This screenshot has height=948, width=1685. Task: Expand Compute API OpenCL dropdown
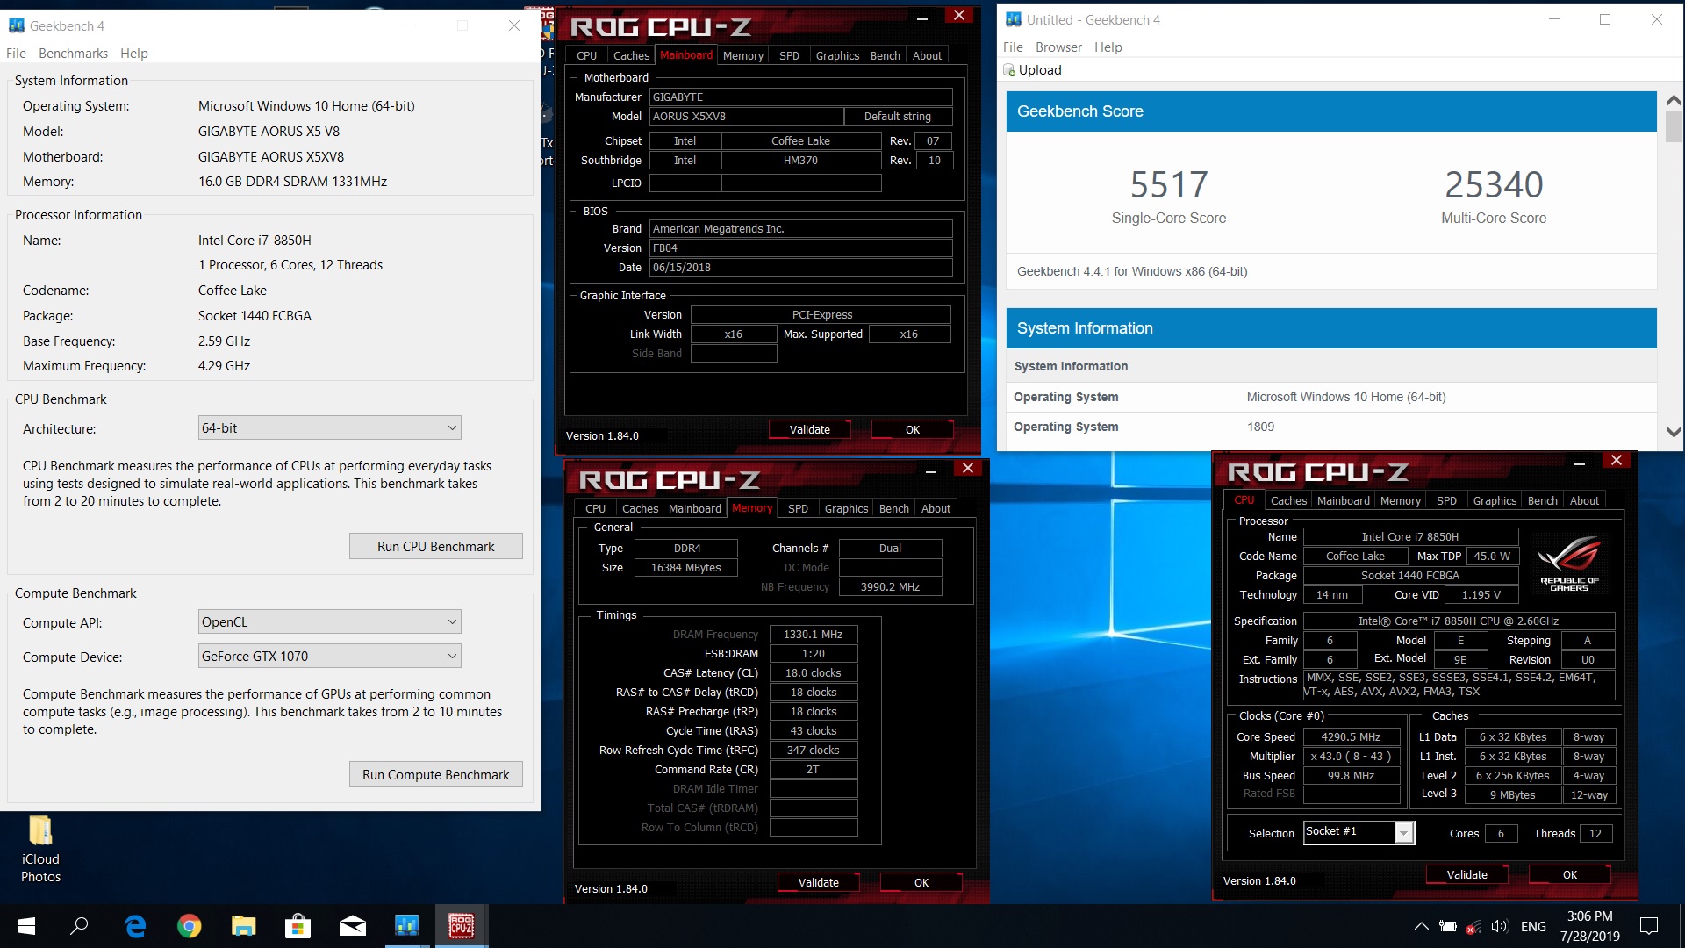[x=329, y=622]
